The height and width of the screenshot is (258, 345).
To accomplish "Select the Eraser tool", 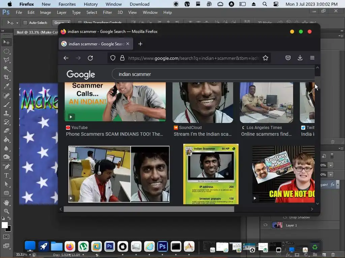I will pyautogui.click(x=6, y=131).
